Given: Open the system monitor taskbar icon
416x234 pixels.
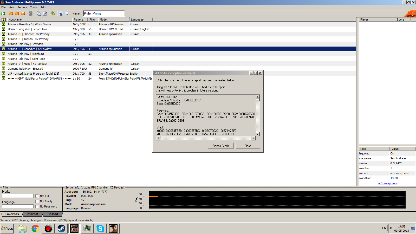Looking at the screenshot, I should (87, 229).
